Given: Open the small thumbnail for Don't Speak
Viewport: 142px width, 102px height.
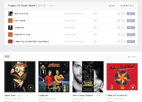Looking at the screenshot, I should pyautogui.click(x=10, y=21).
